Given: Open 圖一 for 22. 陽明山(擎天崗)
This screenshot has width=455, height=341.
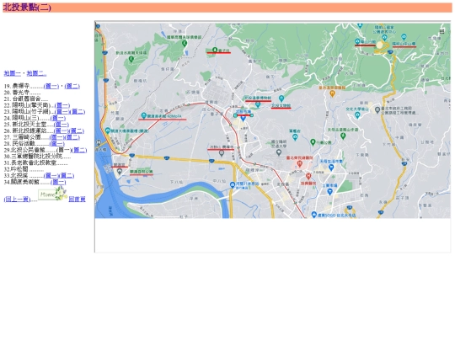Looking at the screenshot, I should 62,105.
